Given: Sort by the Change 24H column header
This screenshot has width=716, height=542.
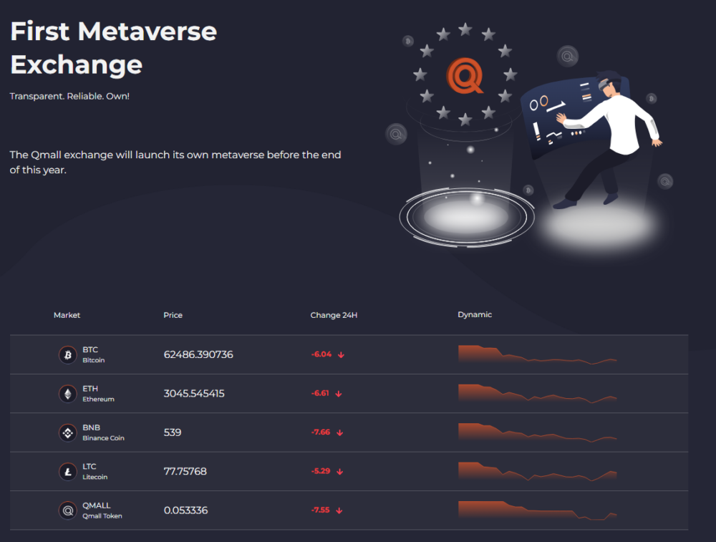Looking at the screenshot, I should coord(334,315).
